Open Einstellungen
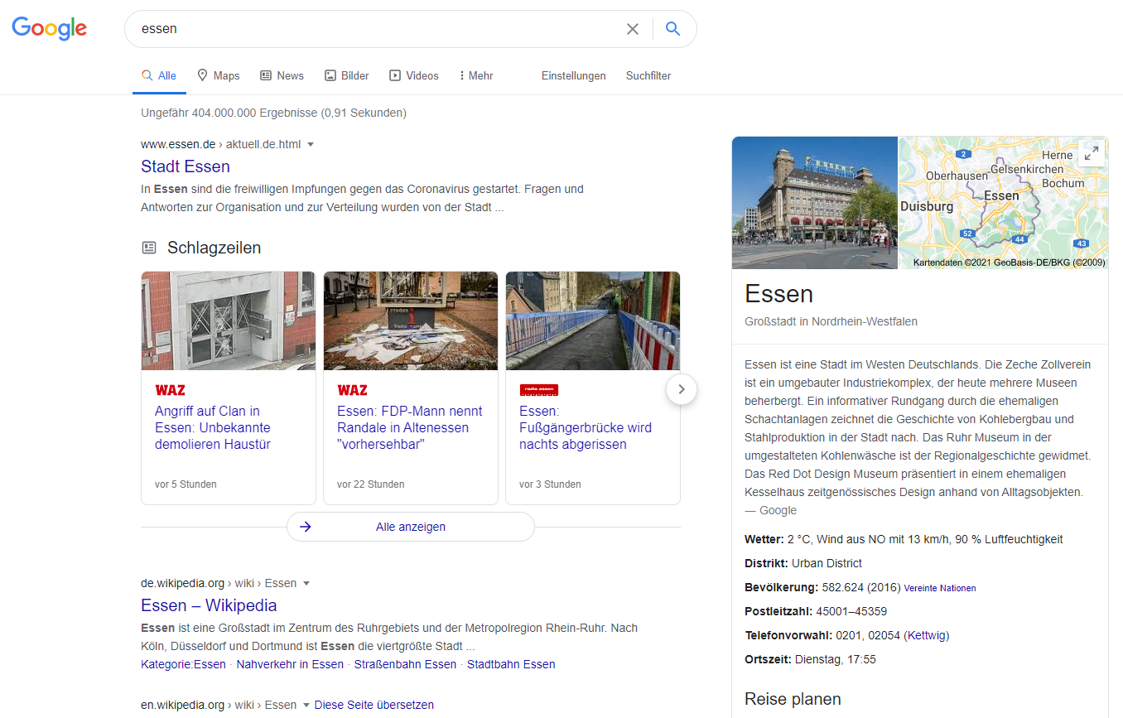This screenshot has height=718, width=1123. tap(574, 75)
